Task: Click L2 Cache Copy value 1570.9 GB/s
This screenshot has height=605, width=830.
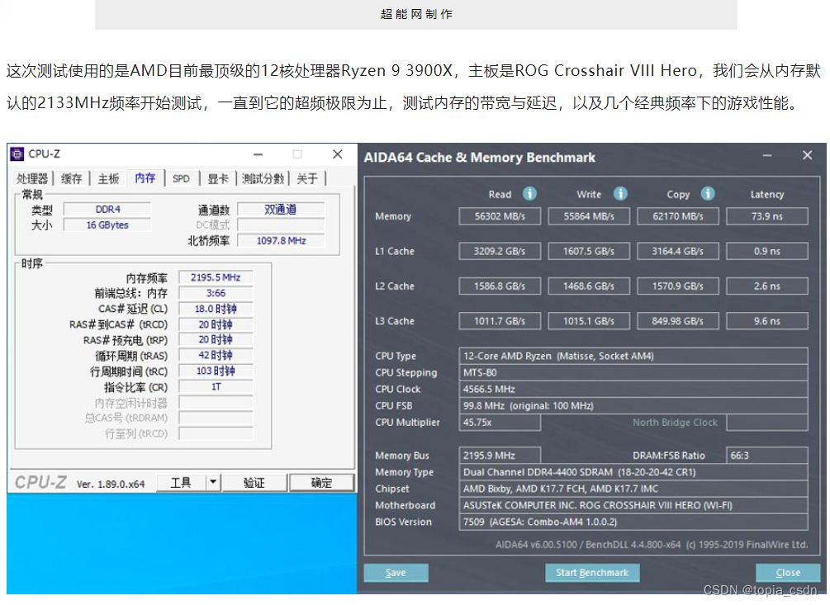Action: click(677, 286)
